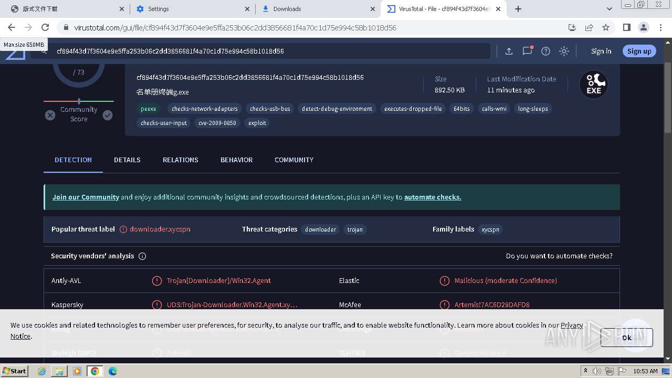Image resolution: width=672 pixels, height=378 pixels.
Task: Click the automate checks link
Action: [433, 197]
